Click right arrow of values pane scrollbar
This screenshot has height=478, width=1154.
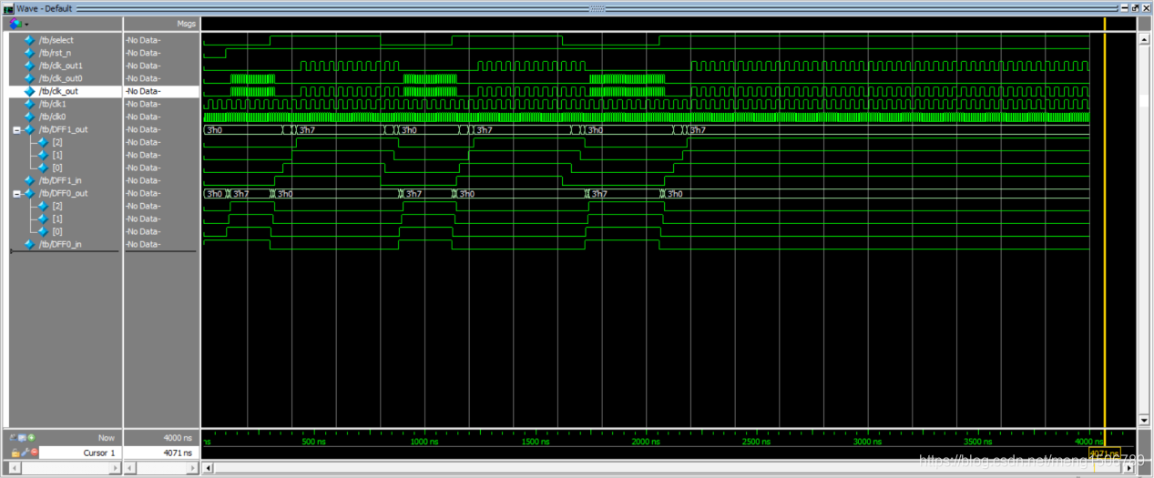[192, 468]
